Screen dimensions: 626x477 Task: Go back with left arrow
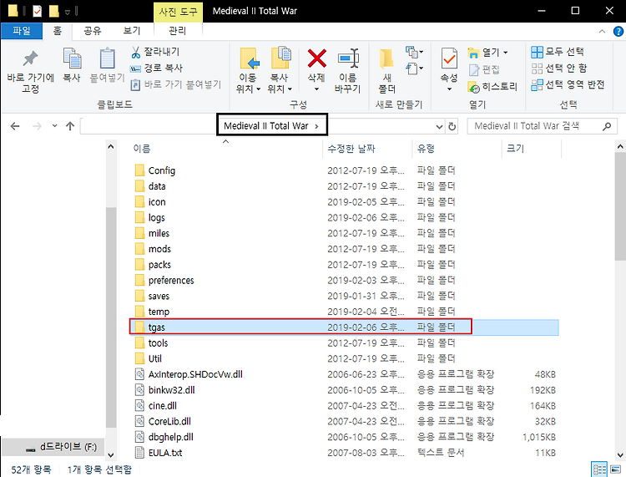pyautogui.click(x=15, y=126)
